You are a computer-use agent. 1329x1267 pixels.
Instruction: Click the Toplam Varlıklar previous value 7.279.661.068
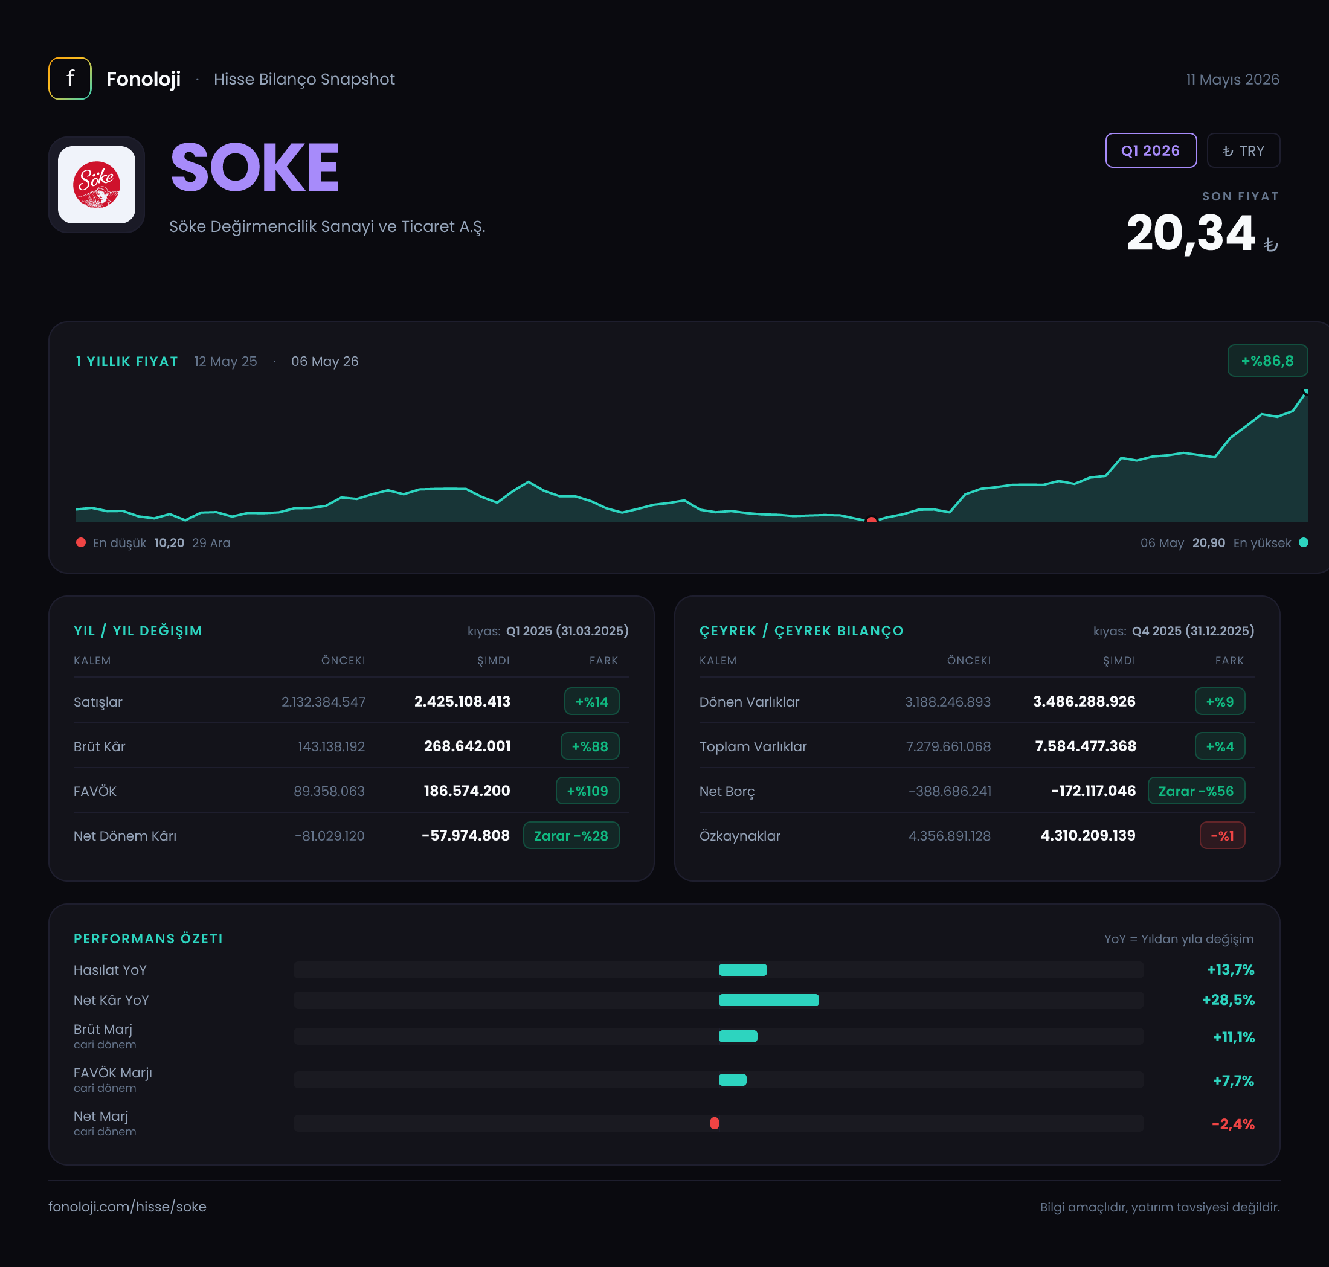click(948, 746)
